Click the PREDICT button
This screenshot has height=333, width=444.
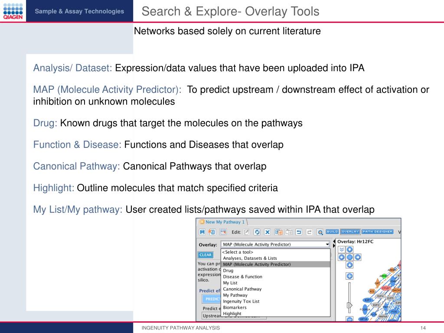(x=212, y=299)
